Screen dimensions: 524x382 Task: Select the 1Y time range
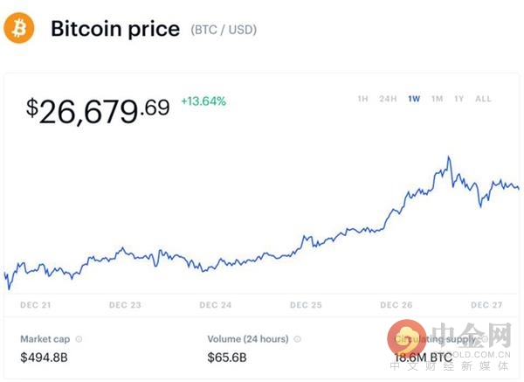(459, 99)
